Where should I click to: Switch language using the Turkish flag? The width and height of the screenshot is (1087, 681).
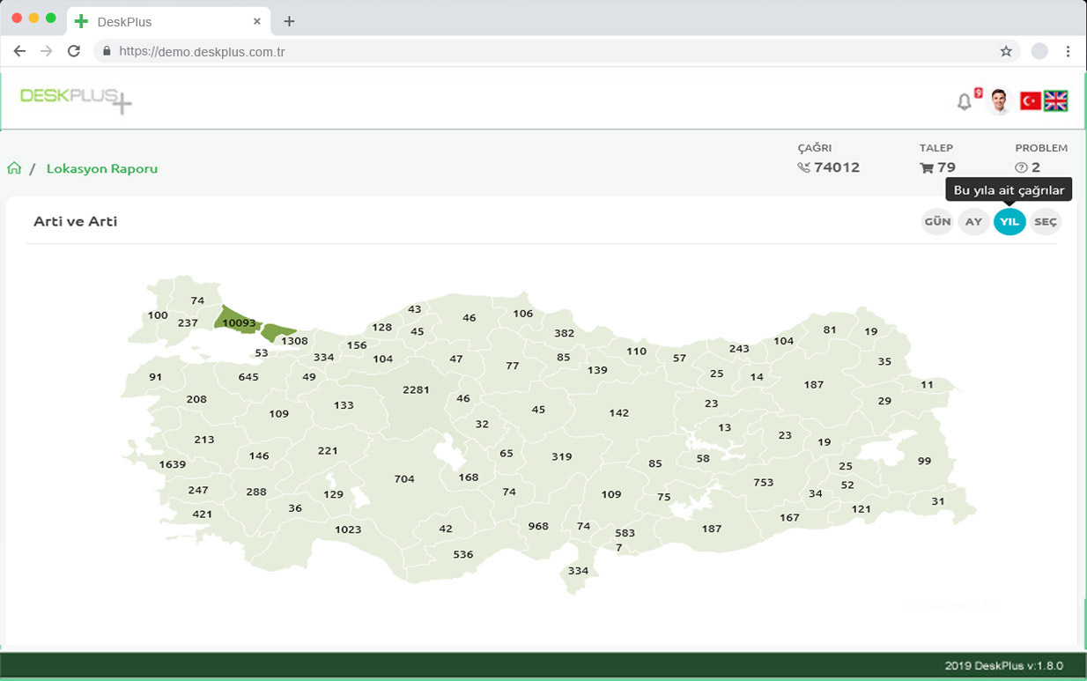1029,100
